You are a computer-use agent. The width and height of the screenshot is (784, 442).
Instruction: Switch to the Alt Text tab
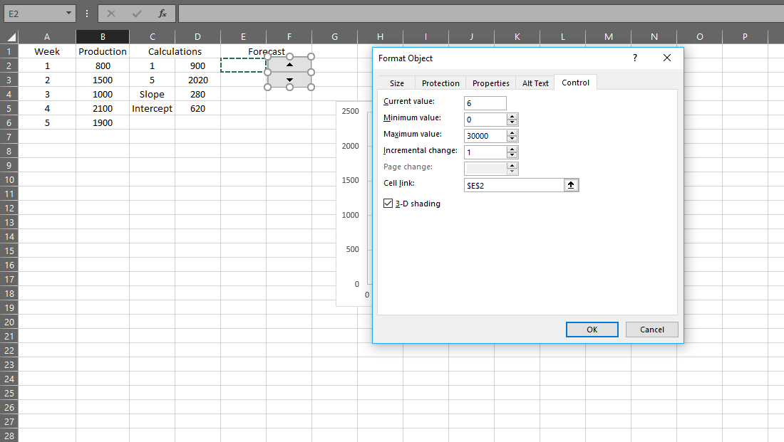click(x=535, y=83)
